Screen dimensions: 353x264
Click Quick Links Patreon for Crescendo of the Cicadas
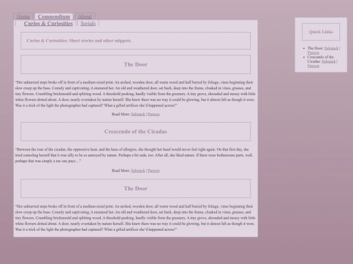pyautogui.click(x=313, y=66)
